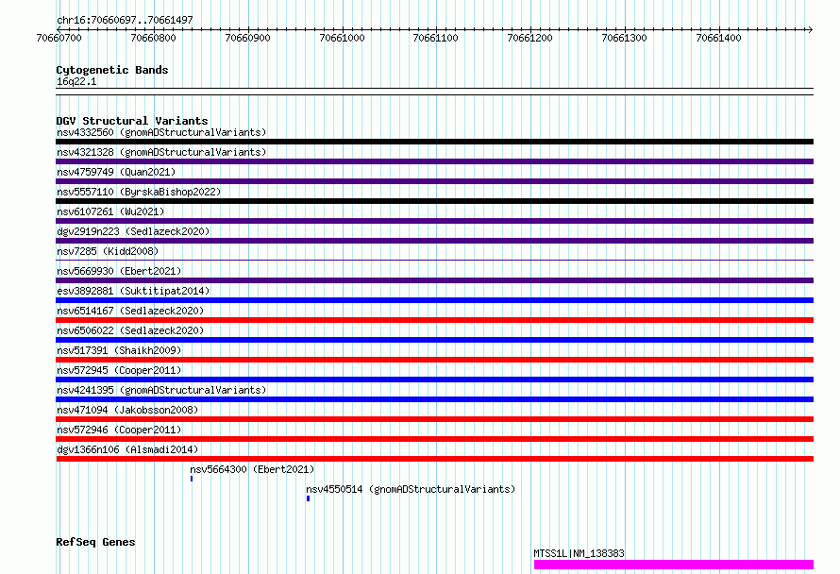Image resolution: width=840 pixels, height=574 pixels.
Task: Open the dgv2919n223 (Sedlazeck2020) variant
Action: [133, 231]
